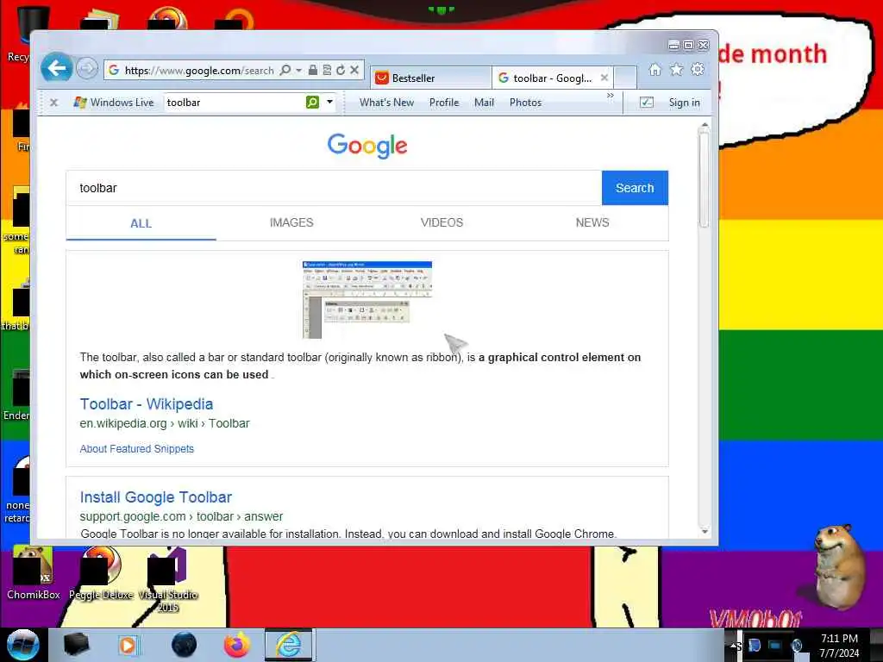Maximize the Internet Explorer window
The image size is (883, 662).
[689, 45]
